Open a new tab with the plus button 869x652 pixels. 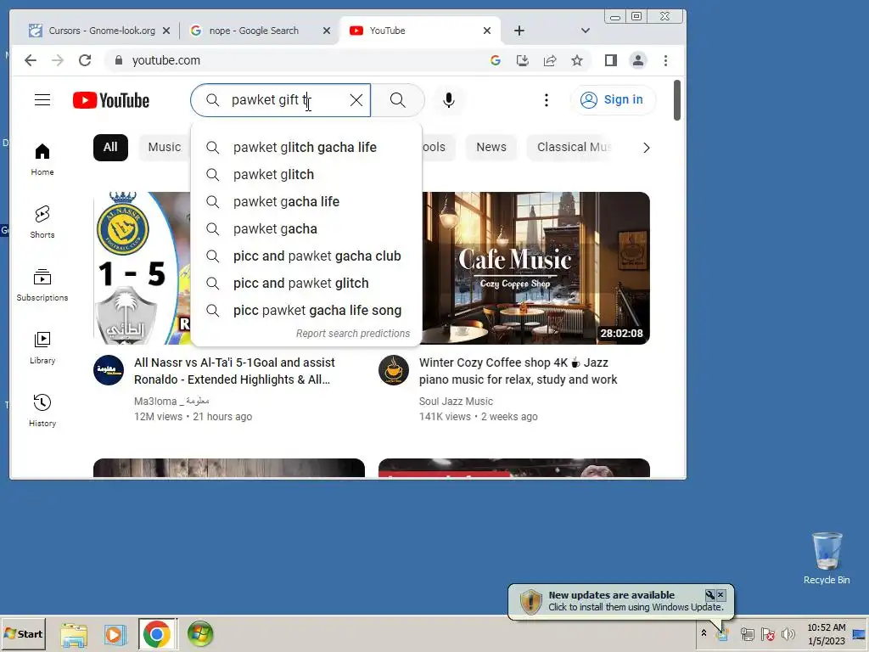tap(519, 31)
